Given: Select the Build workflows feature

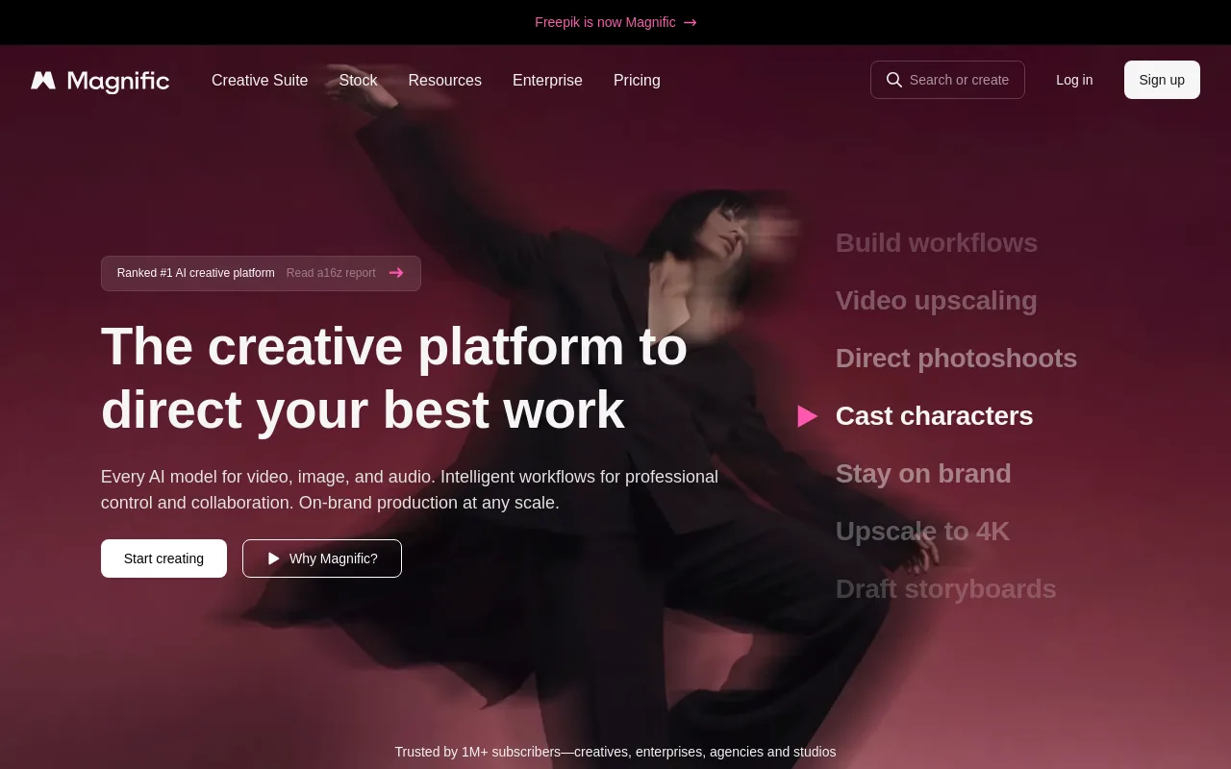Looking at the screenshot, I should (x=937, y=243).
